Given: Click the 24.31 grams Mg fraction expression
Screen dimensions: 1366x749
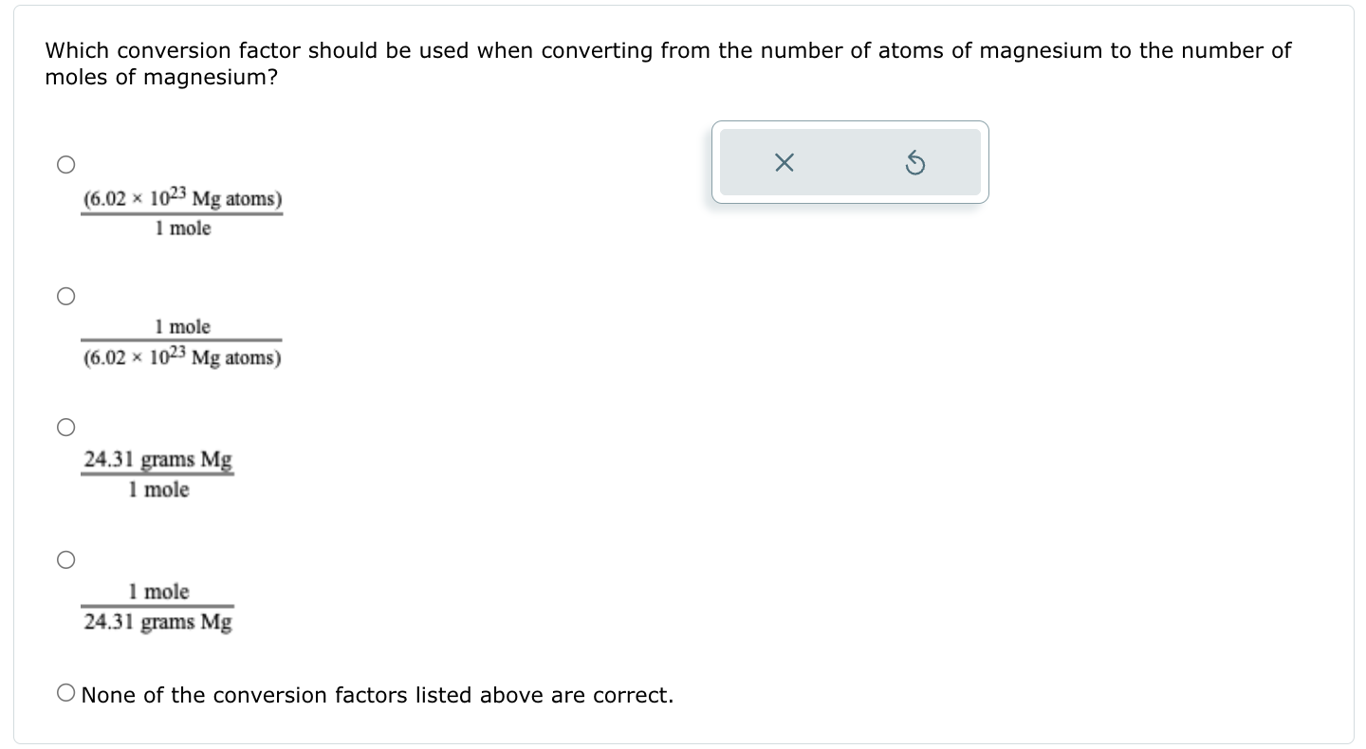Looking at the screenshot, I should [x=157, y=474].
